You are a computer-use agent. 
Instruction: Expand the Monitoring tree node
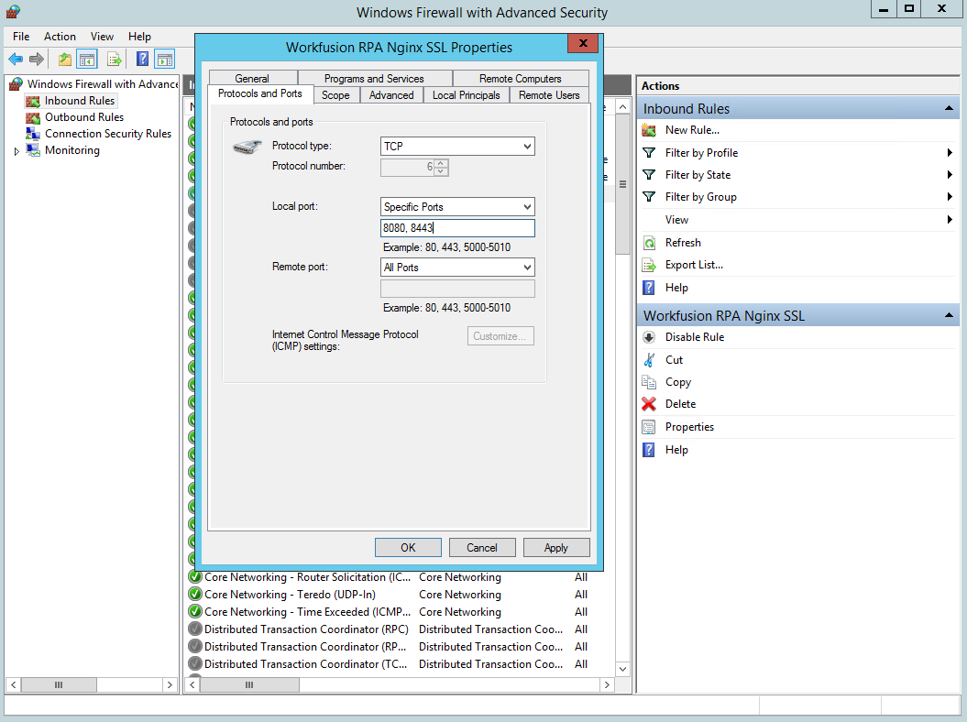16,151
